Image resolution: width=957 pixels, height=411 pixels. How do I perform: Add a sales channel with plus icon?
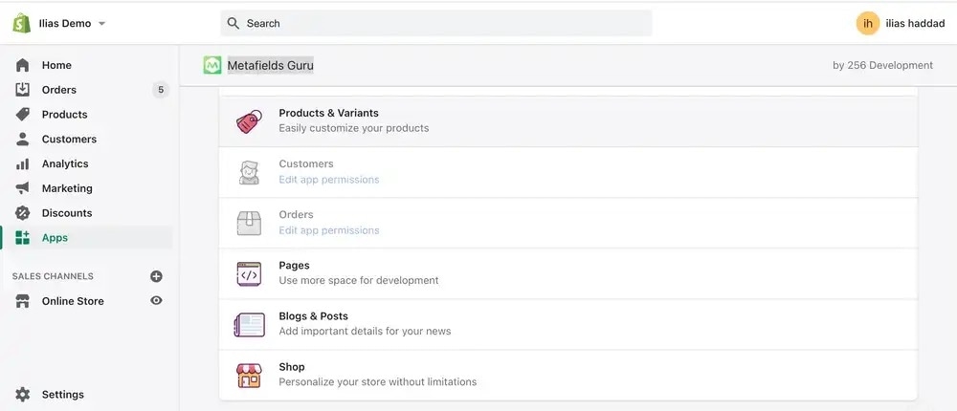156,276
